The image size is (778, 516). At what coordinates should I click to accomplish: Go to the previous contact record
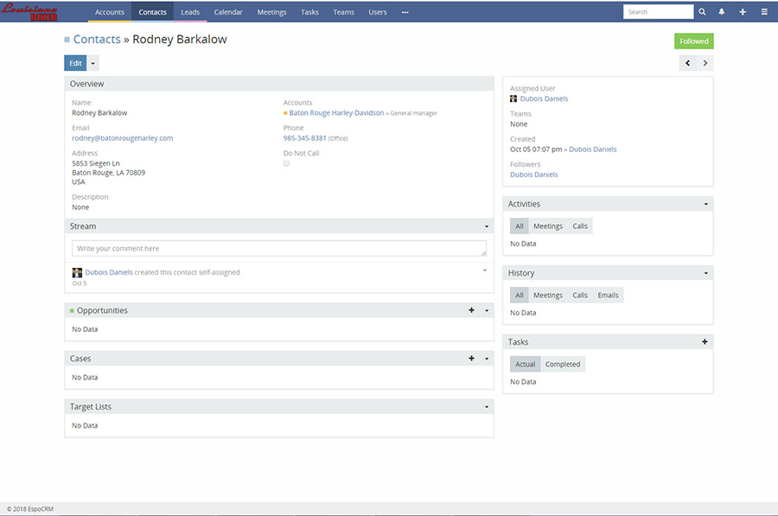click(688, 63)
